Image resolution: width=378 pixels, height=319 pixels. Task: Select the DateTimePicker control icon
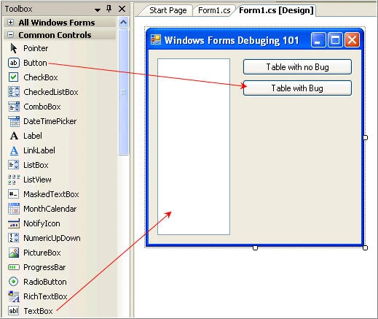pos(14,121)
